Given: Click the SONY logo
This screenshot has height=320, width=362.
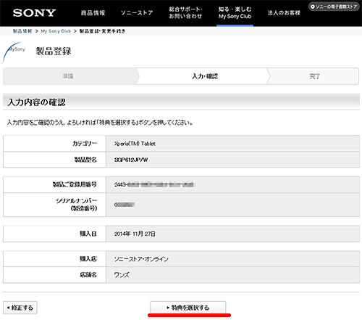Looking at the screenshot, I should click(x=34, y=13).
